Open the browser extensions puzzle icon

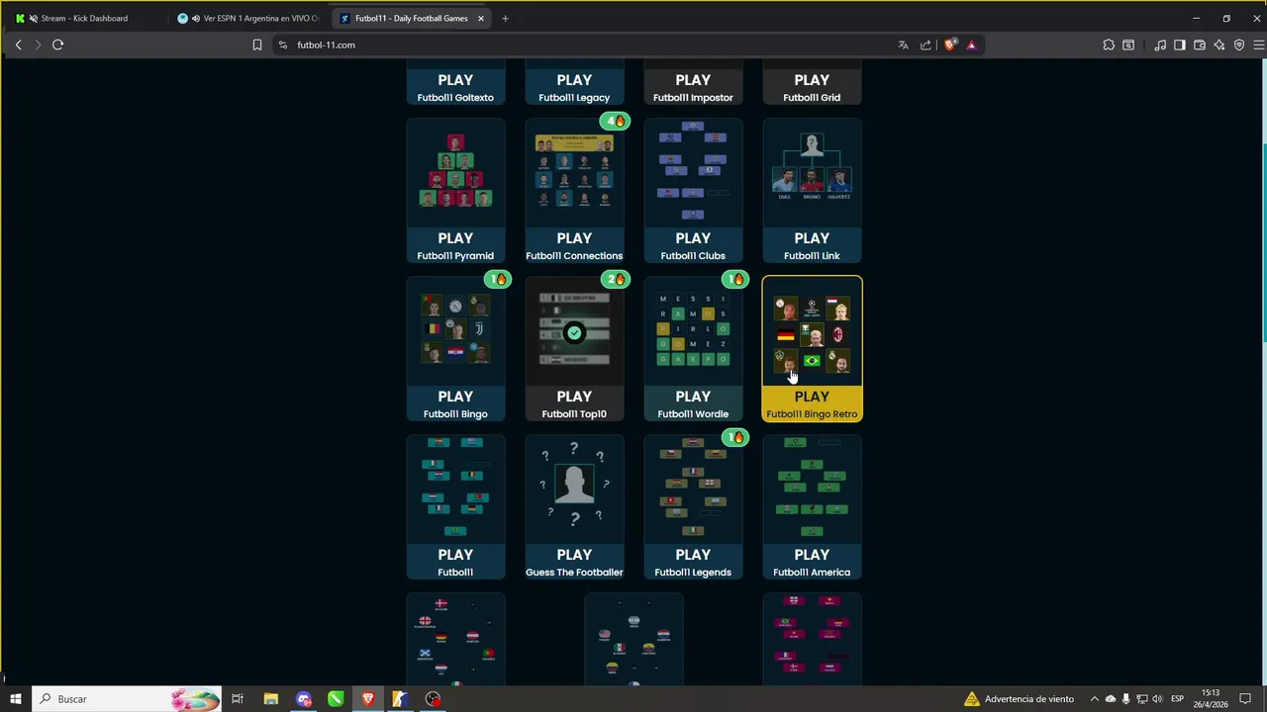point(1109,44)
